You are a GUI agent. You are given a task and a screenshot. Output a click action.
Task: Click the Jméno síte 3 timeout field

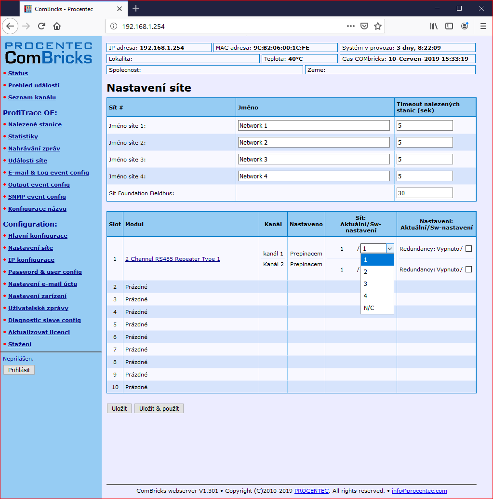coord(425,159)
